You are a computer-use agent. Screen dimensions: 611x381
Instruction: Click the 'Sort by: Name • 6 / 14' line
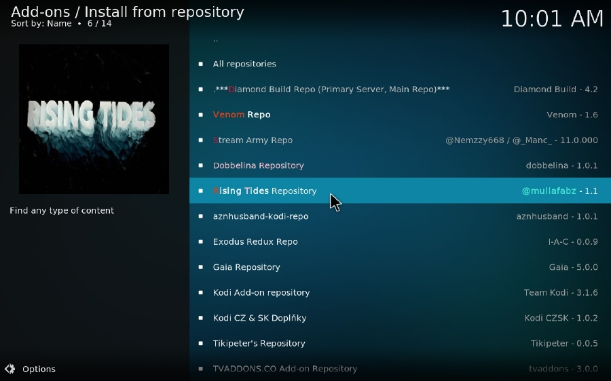click(61, 24)
